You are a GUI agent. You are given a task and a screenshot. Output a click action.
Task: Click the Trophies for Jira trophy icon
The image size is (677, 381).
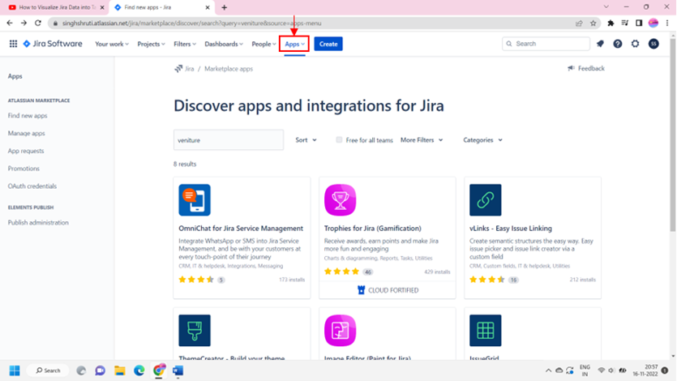[x=341, y=200]
